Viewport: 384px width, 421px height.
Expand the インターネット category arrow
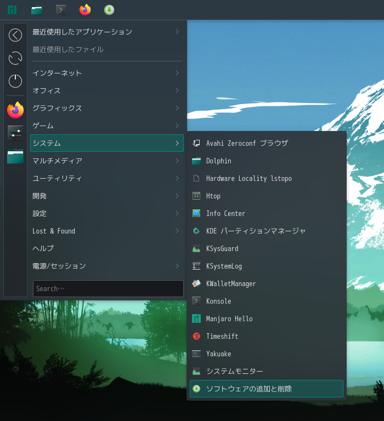tap(177, 73)
